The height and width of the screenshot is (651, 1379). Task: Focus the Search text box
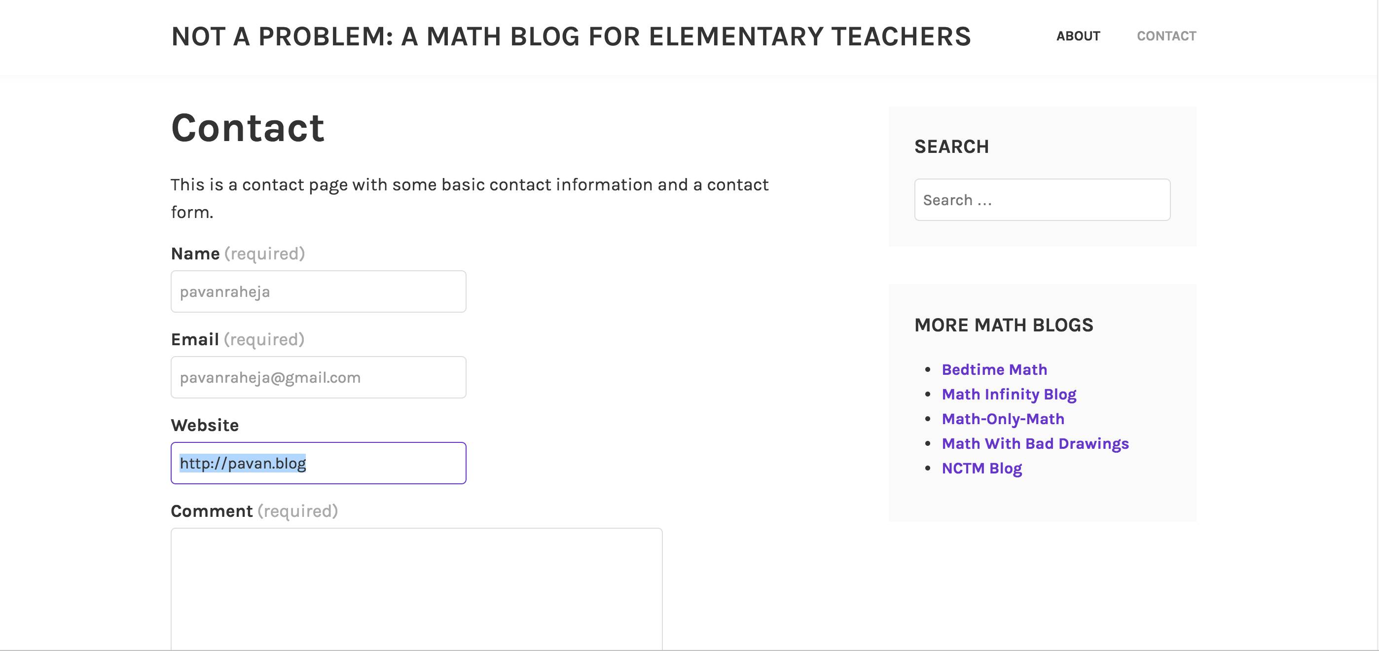pyautogui.click(x=1042, y=200)
